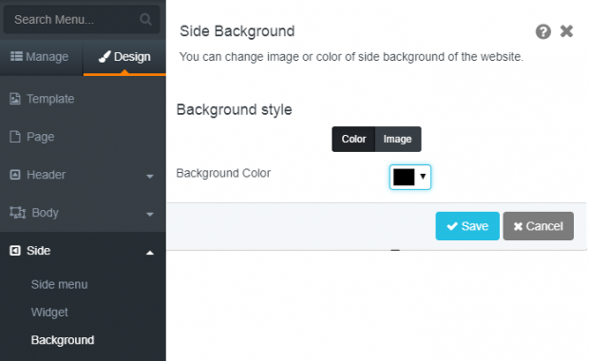The width and height of the screenshot is (589, 361).
Task: Open help via question mark icon
Action: 543,31
